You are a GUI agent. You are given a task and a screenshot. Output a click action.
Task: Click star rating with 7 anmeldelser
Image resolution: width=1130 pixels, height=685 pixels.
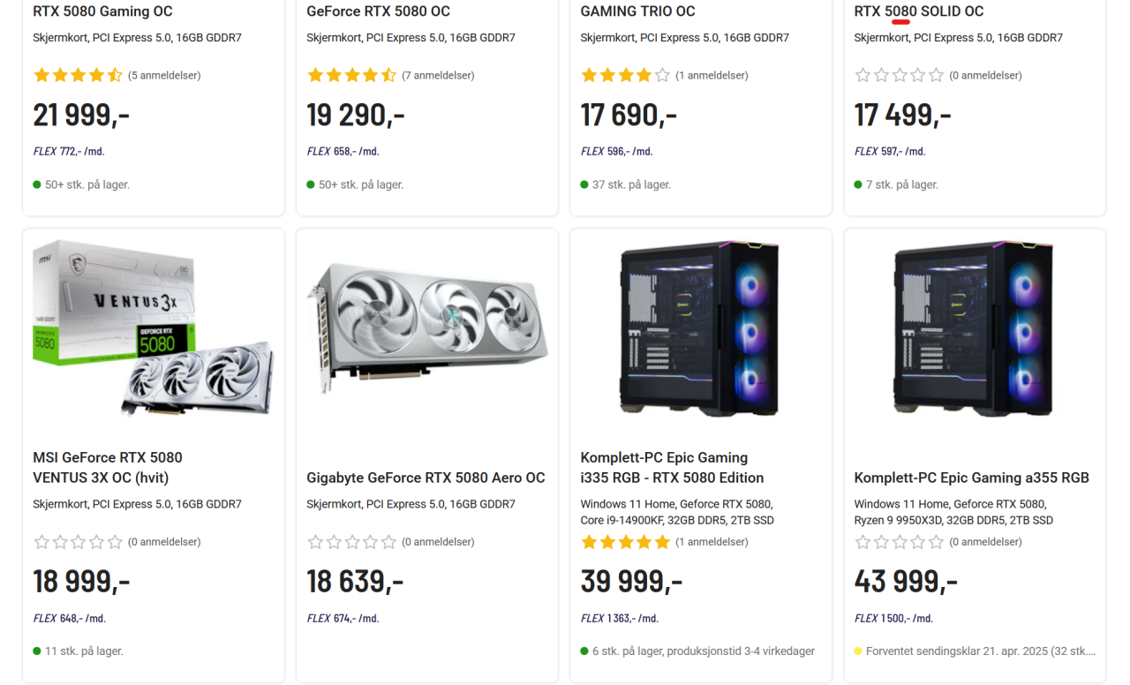click(x=351, y=76)
